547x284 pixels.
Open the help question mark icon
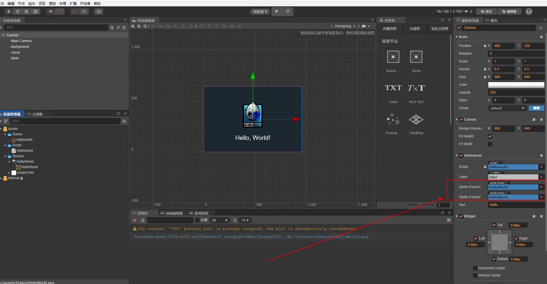[529, 12]
